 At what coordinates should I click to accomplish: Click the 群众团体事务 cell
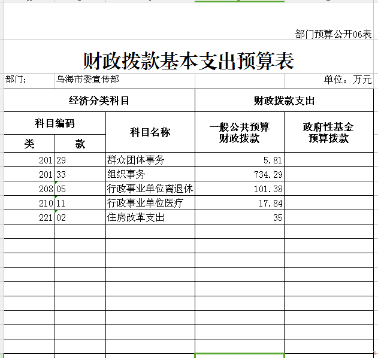pyautogui.click(x=150, y=159)
